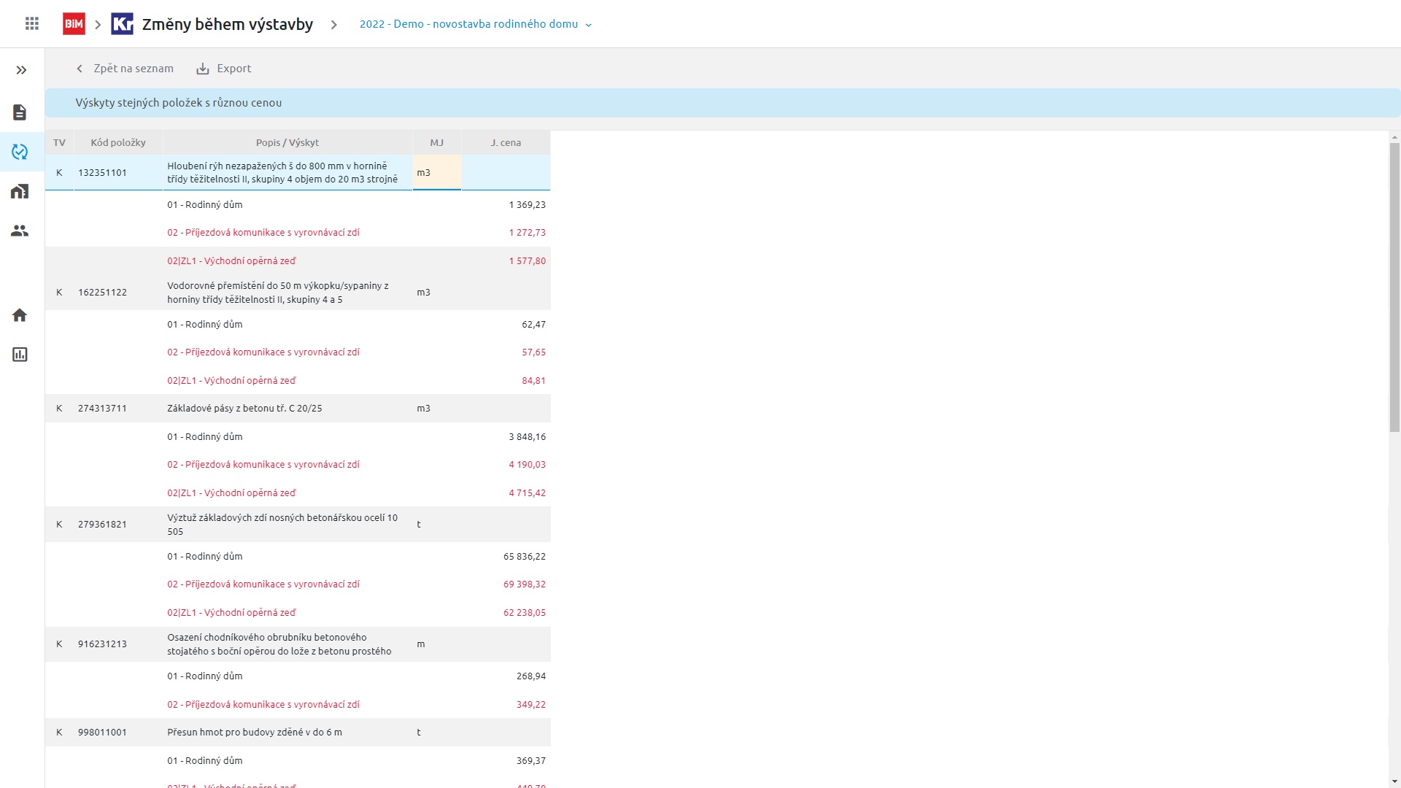Click the vertical scrollbar down arrow
The image size is (1401, 788).
1394,781
